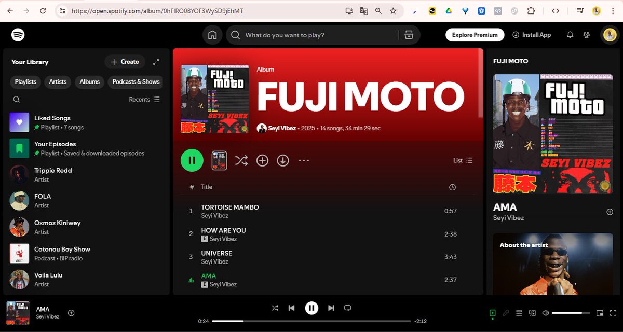The width and height of the screenshot is (623, 332).
Task: Sort tracks by the duration clock icon
Action: pyautogui.click(x=452, y=187)
